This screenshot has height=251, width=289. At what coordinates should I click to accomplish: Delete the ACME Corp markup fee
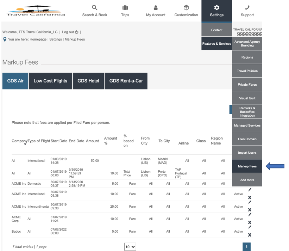click(x=250, y=222)
